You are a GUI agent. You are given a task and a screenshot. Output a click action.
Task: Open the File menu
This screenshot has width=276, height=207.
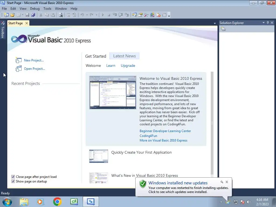click(4, 8)
